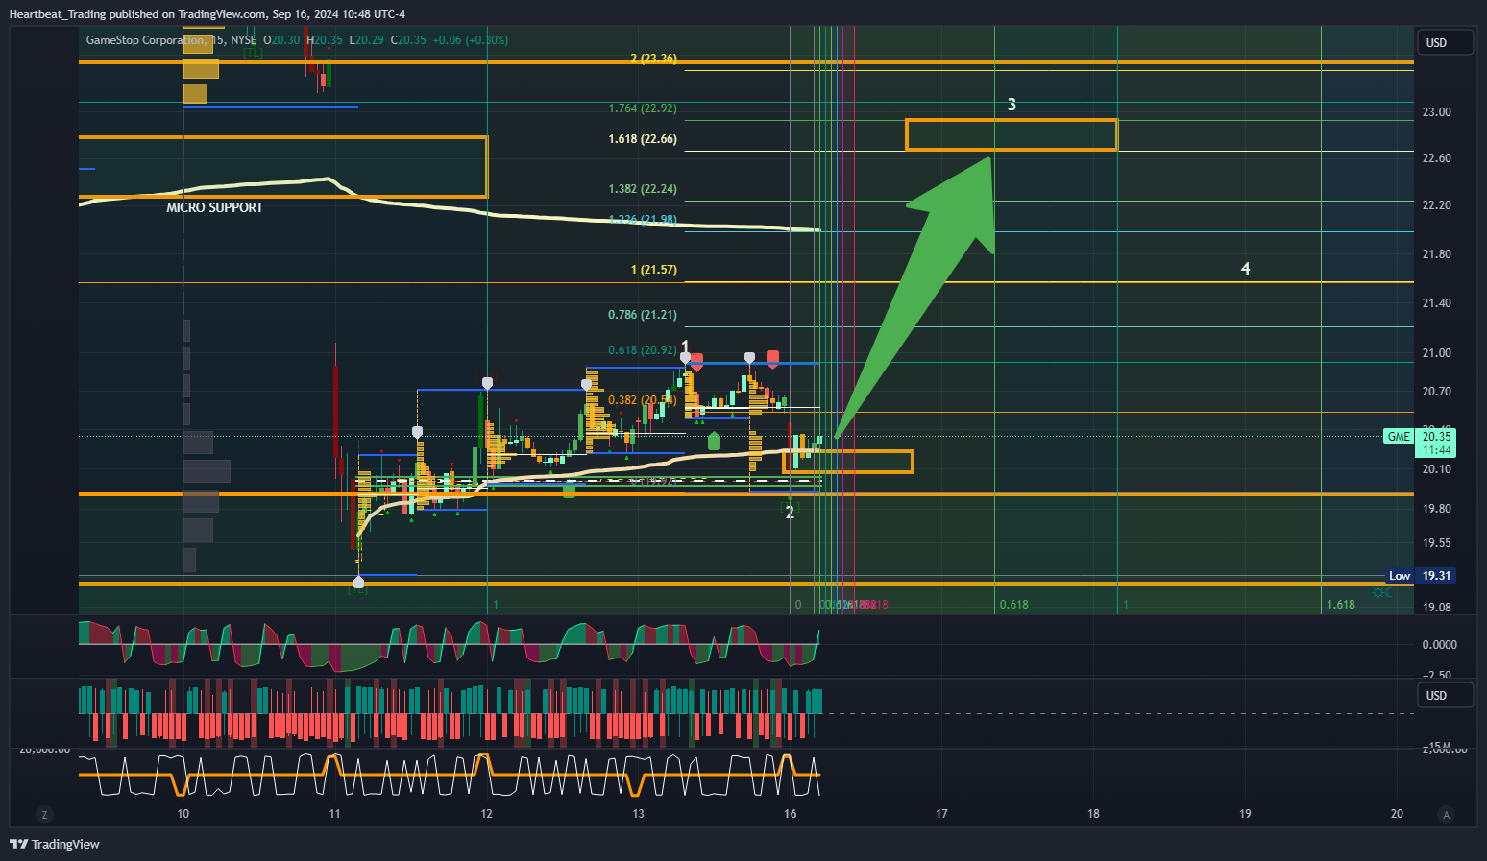The image size is (1487, 861).
Task: Click date 10 on the time axis
Action: click(x=183, y=814)
